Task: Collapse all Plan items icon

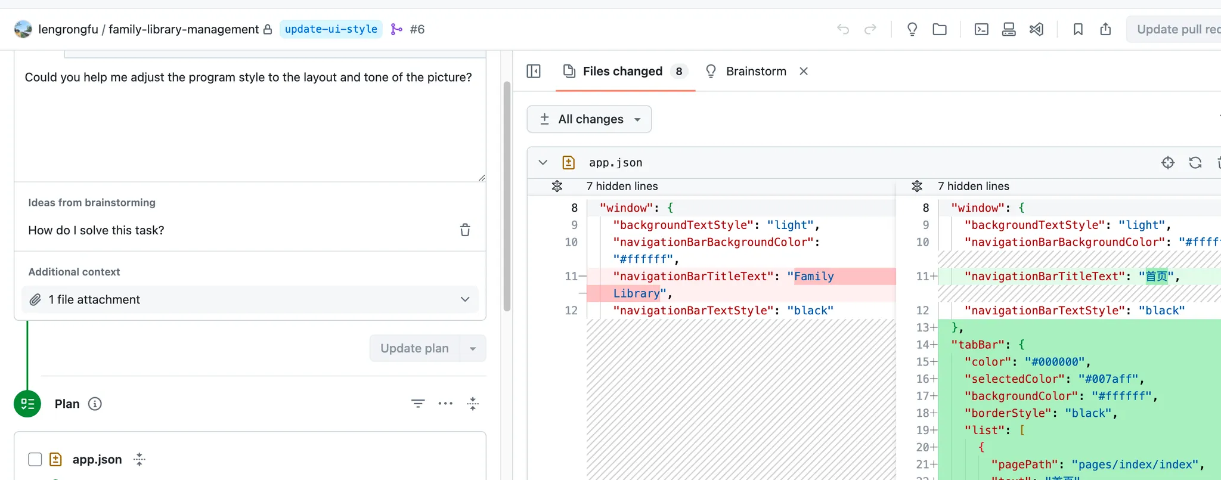Action: point(473,404)
